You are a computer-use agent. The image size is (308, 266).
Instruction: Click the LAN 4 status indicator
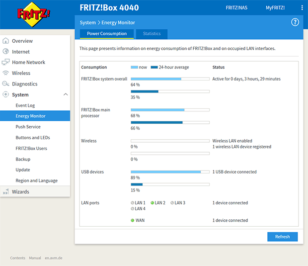pyautogui.click(x=133, y=209)
